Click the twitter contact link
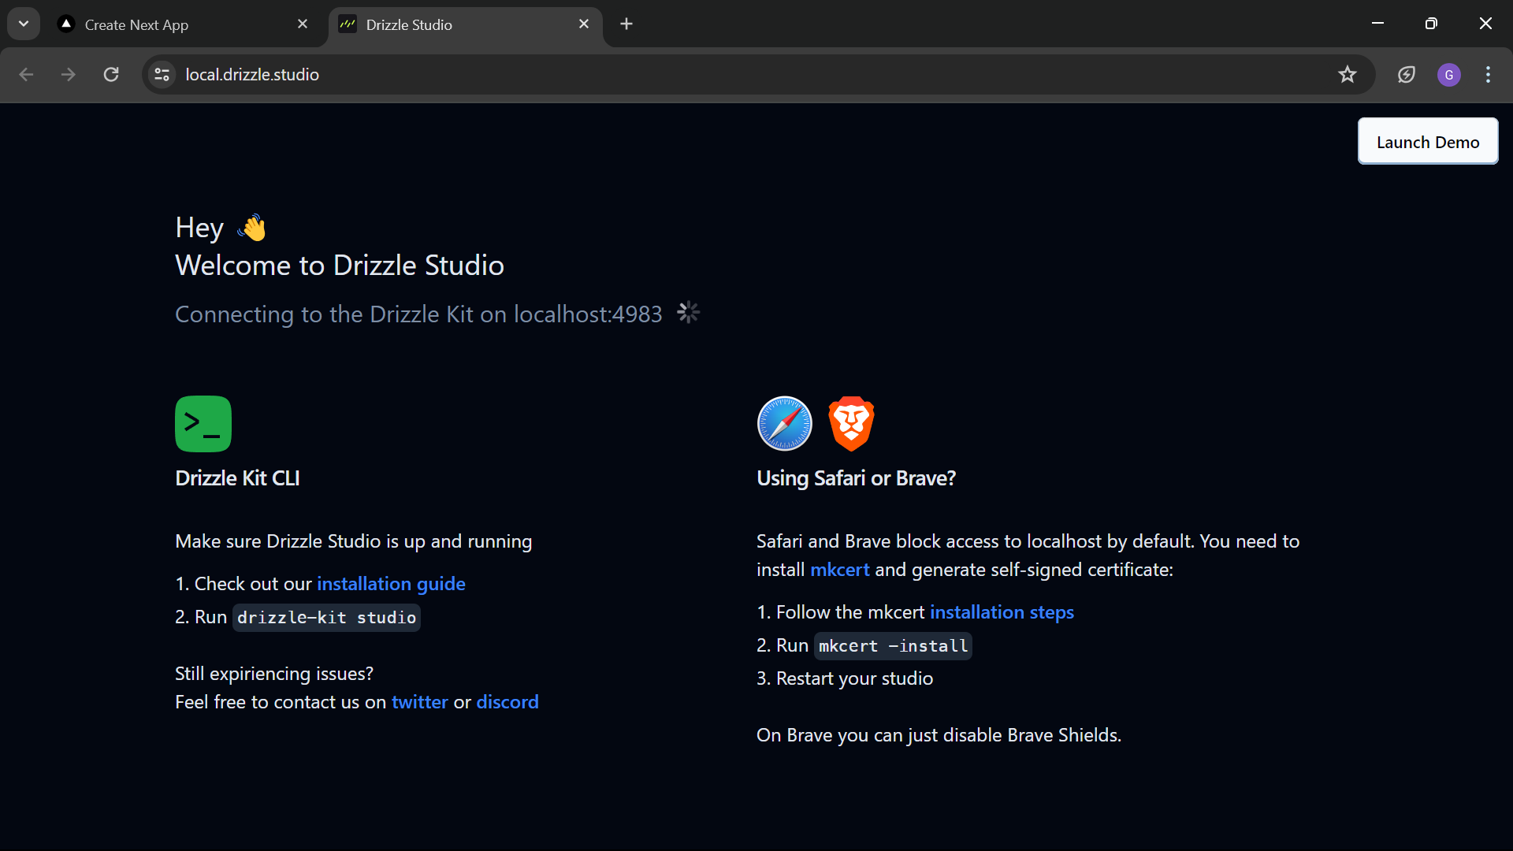Viewport: 1513px width, 851px height. [x=419, y=701]
